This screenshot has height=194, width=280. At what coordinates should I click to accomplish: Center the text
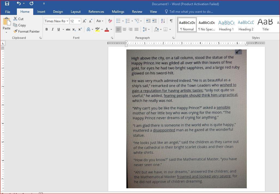[124, 29]
